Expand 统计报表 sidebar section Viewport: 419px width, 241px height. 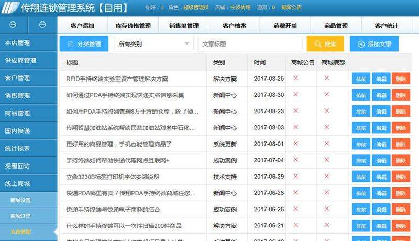[x=28, y=148]
